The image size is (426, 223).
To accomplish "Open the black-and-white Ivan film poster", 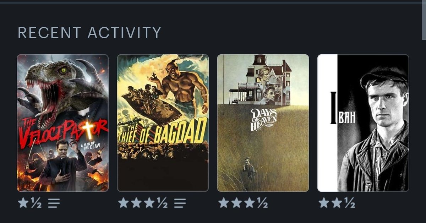I will (363, 123).
